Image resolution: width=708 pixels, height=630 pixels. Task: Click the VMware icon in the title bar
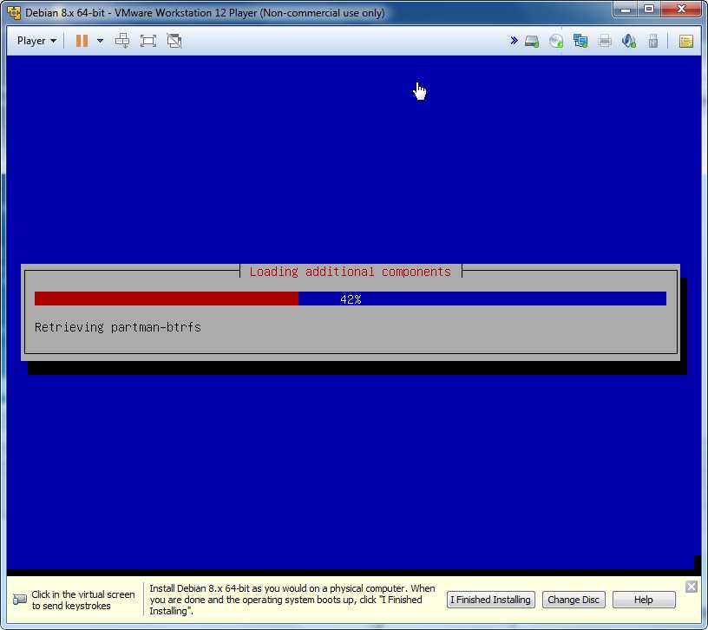click(14, 13)
